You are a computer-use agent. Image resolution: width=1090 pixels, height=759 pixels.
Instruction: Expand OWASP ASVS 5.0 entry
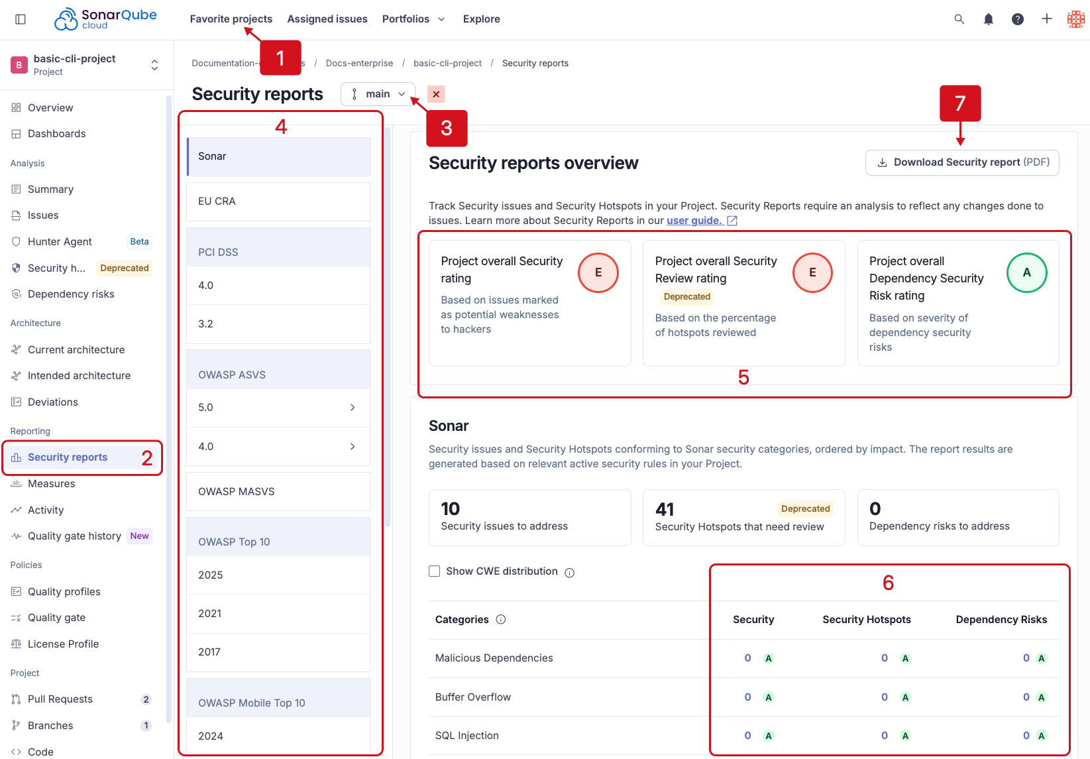click(278, 408)
